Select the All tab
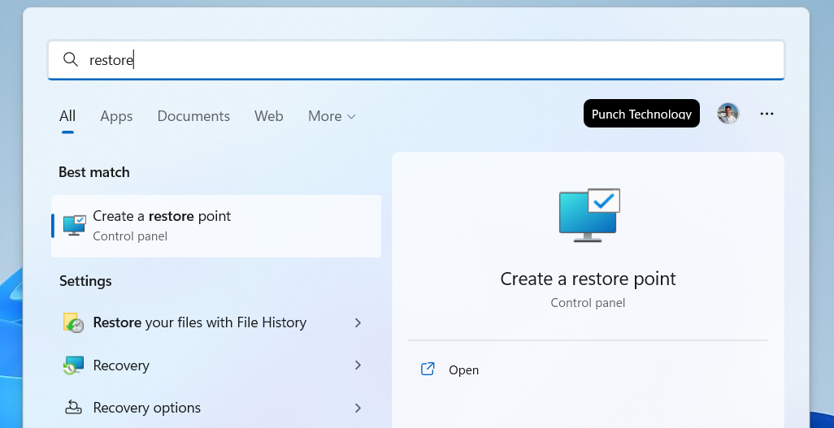The width and height of the screenshot is (834, 428). [67, 116]
